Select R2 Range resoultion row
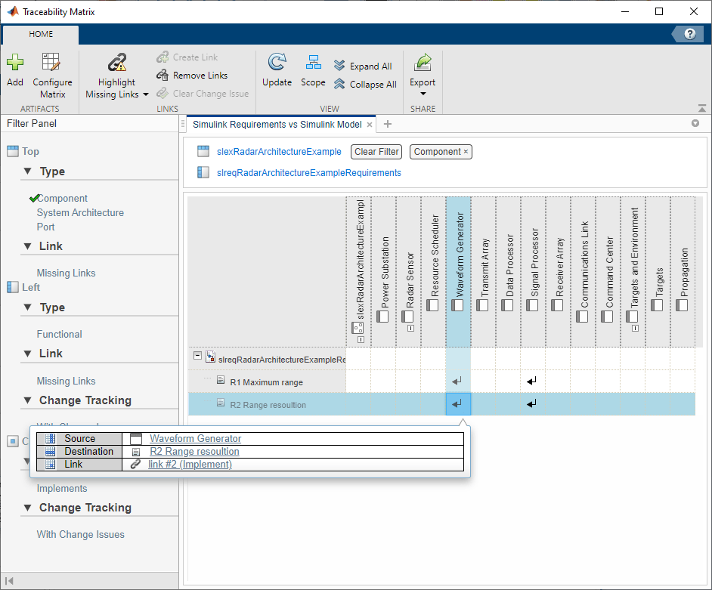This screenshot has height=590, width=712. (x=268, y=405)
